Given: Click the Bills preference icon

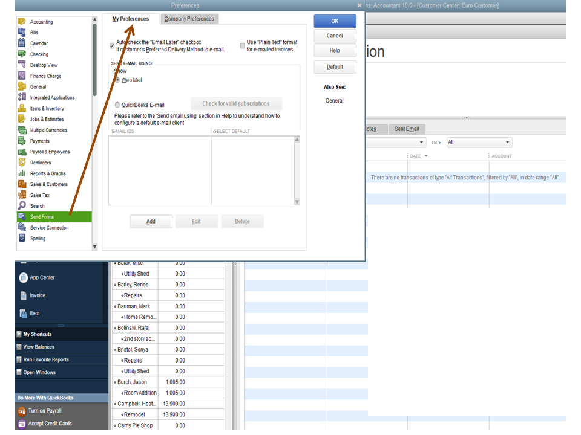Looking at the screenshot, I should tap(22, 32).
